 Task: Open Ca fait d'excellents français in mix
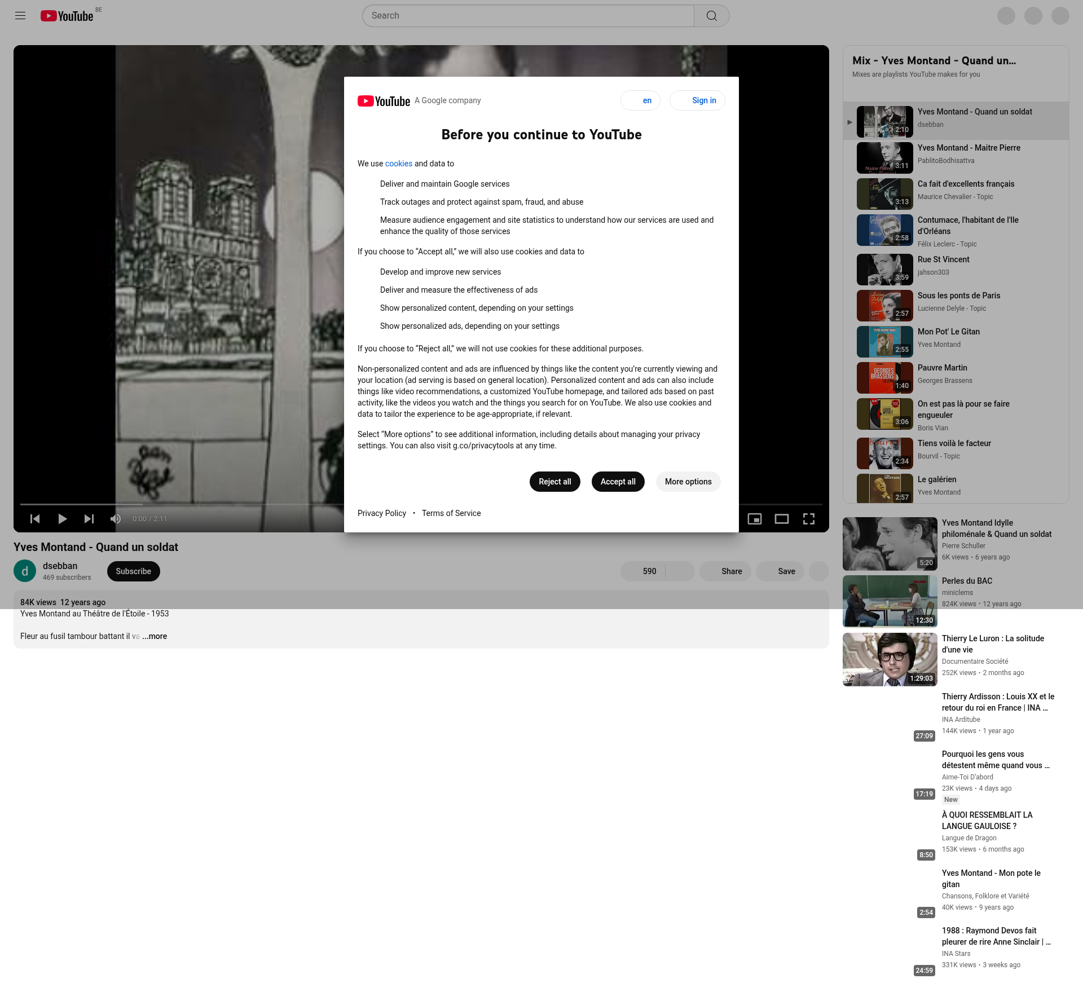(956, 194)
